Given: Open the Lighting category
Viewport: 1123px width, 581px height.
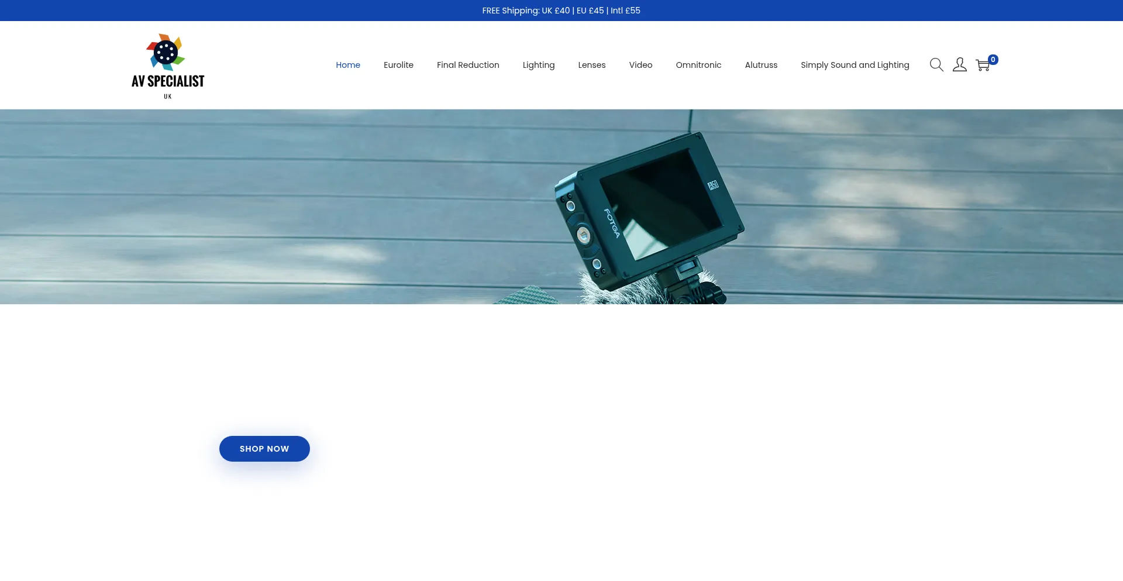Looking at the screenshot, I should [538, 65].
